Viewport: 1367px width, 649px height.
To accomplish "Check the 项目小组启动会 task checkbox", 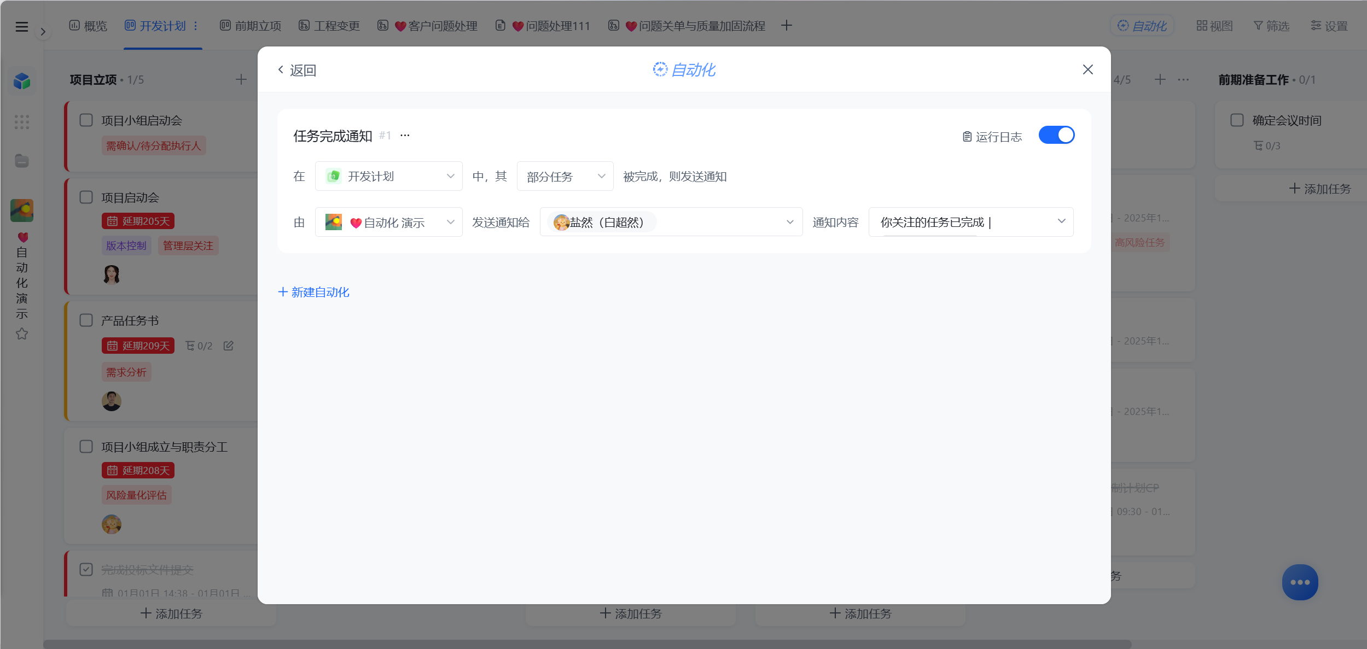I will pyautogui.click(x=86, y=120).
